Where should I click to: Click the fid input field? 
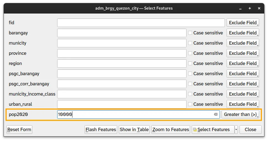(x=141, y=23)
